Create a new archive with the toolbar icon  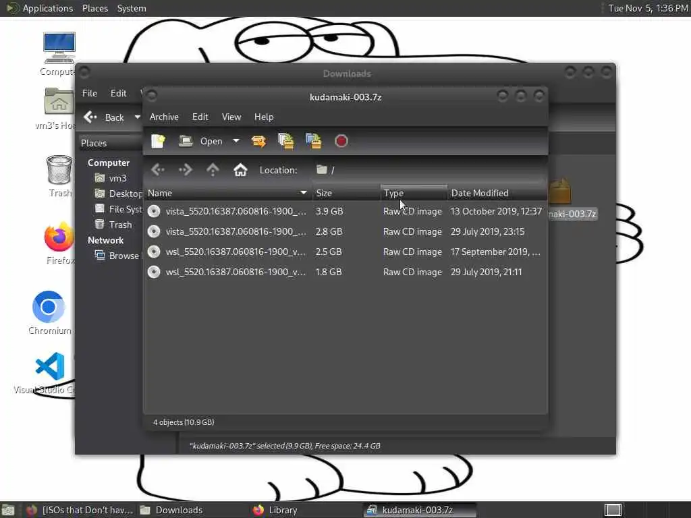tap(158, 141)
